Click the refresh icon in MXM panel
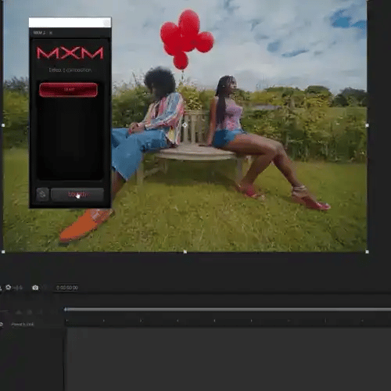The width and height of the screenshot is (391, 391). pos(42,194)
